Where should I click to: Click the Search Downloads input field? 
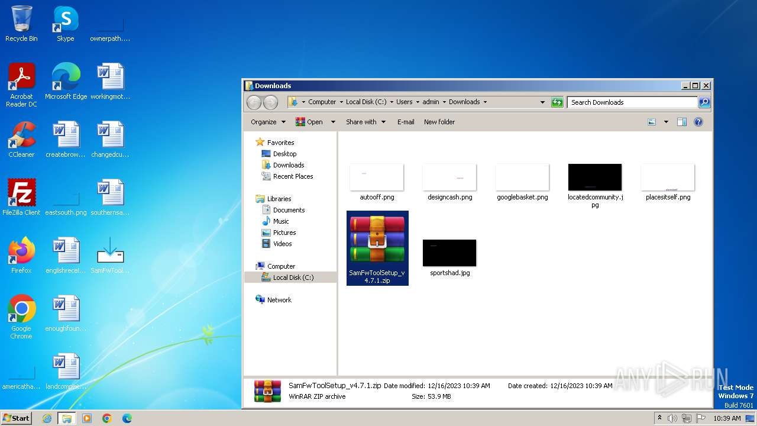[x=632, y=102]
